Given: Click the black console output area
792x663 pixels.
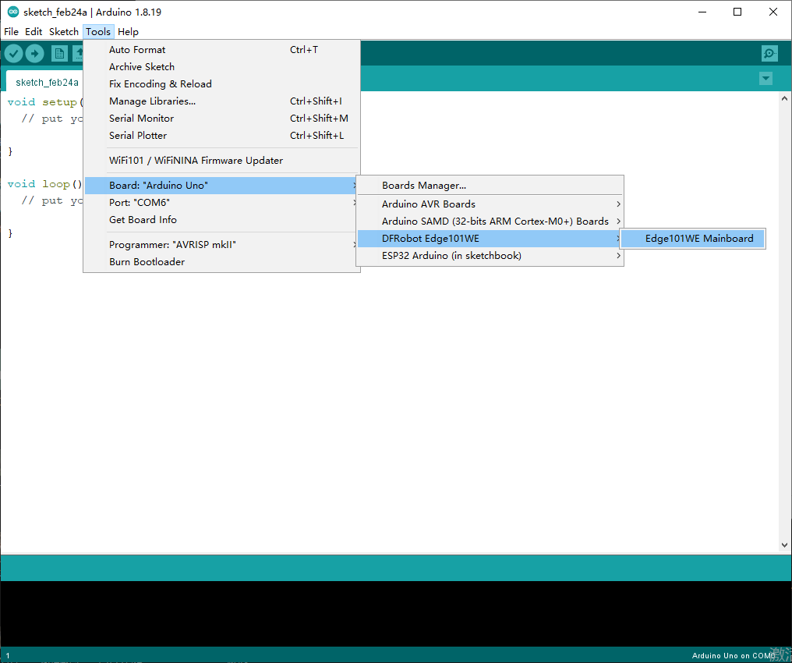Looking at the screenshot, I should 396,614.
